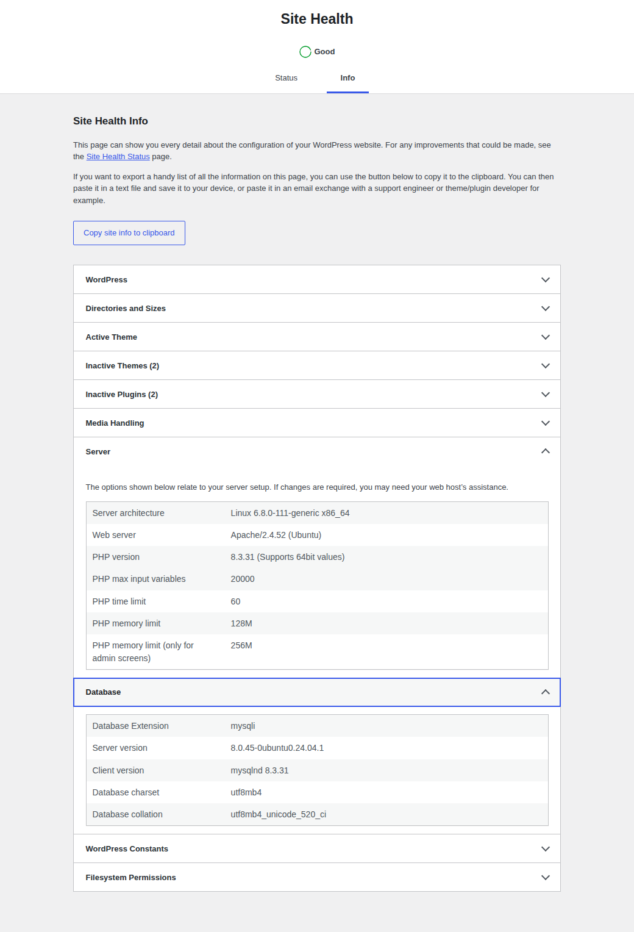Viewport: 634px width, 932px height.
Task: Click the Database collation label
Action: point(127,814)
